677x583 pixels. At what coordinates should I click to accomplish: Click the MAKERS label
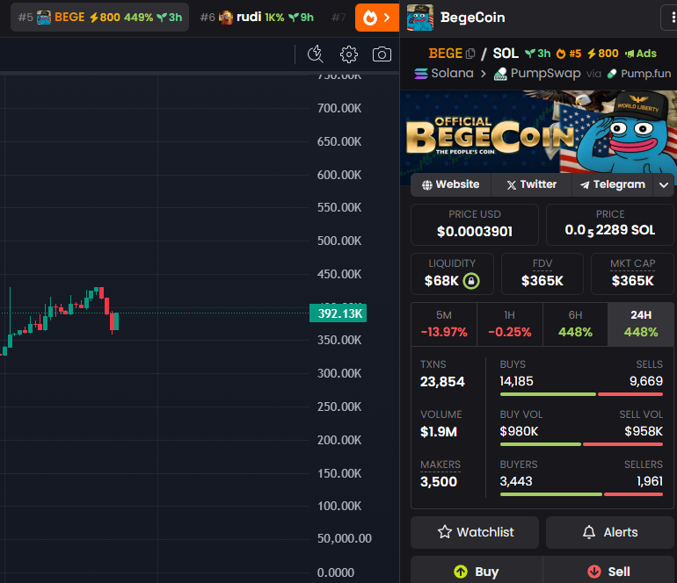(440, 464)
